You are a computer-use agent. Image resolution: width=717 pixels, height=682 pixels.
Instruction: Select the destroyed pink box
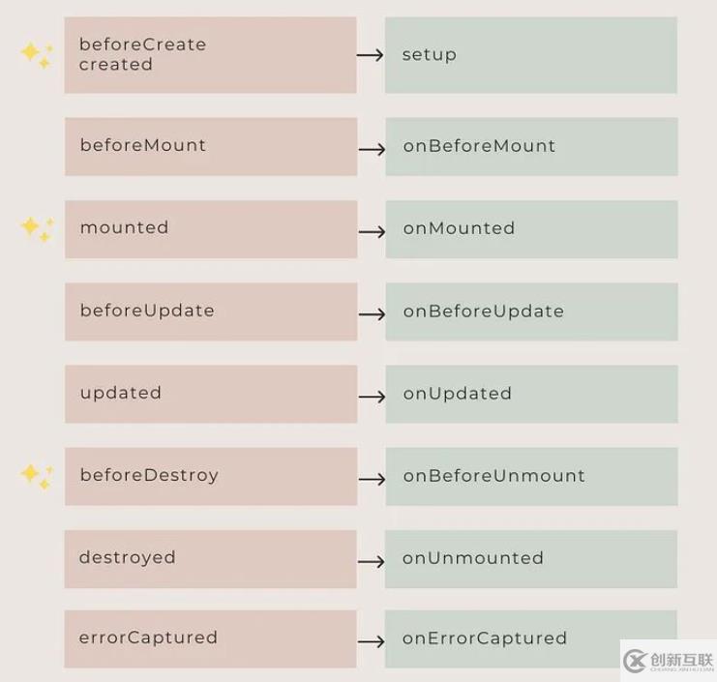tap(210, 558)
